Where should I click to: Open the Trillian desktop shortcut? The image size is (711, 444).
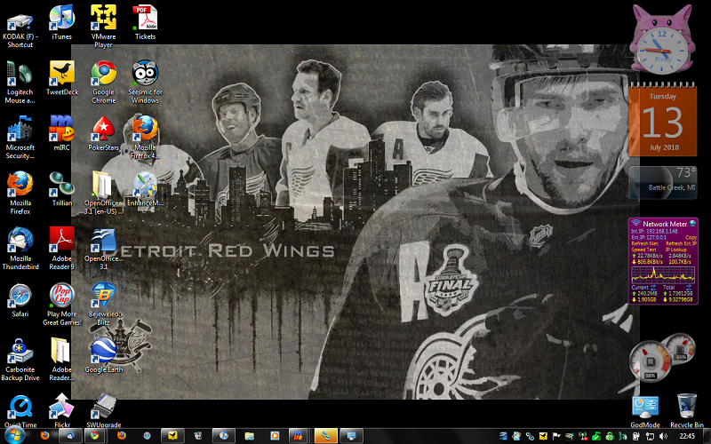pos(62,188)
